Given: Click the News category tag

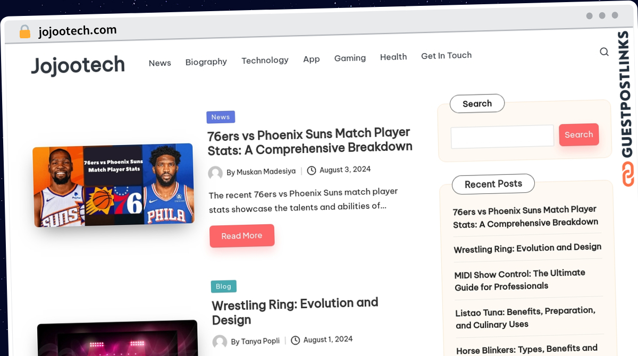Looking at the screenshot, I should [x=221, y=117].
